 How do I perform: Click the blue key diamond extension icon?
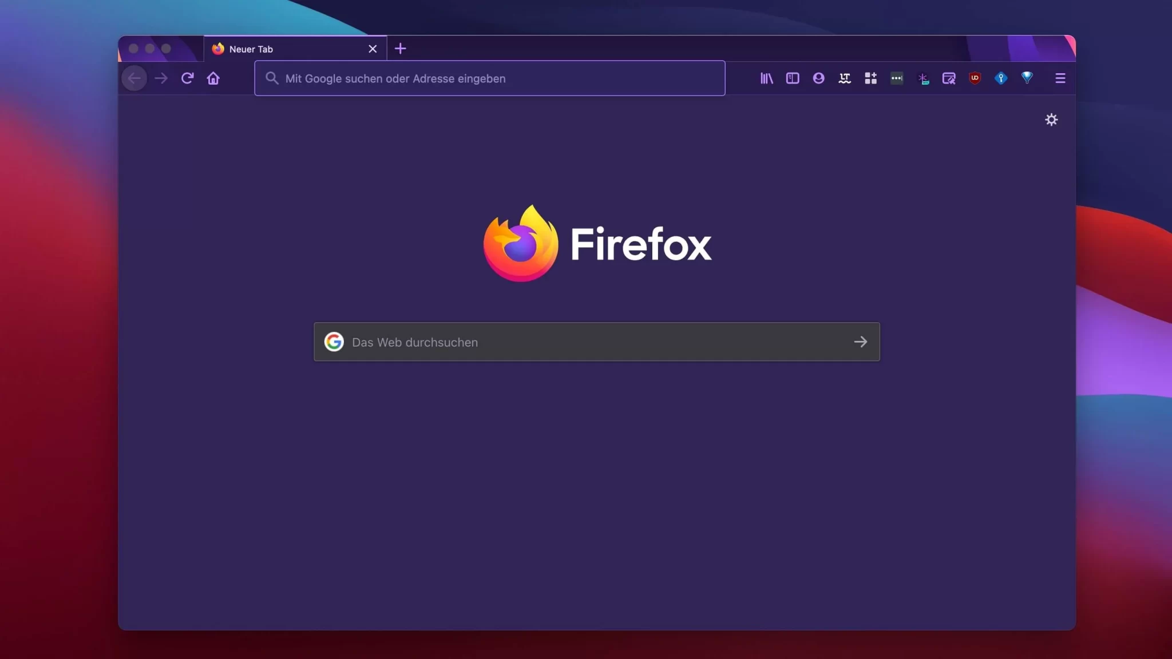tap(1001, 78)
